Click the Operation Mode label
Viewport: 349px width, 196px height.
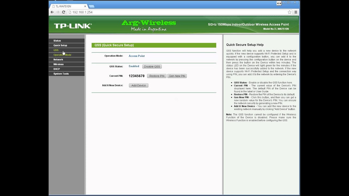[x=113, y=56]
